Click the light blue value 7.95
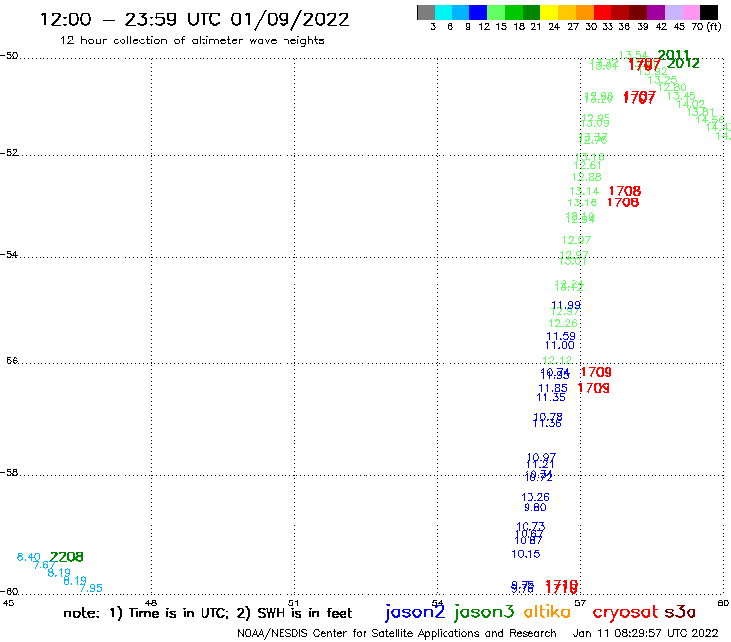Screen dimensions: 731x642 click(91, 588)
